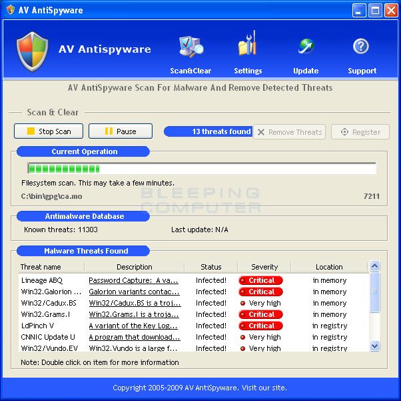
Task: Minimize the AV AntiSpyware window
Action: pos(359,11)
